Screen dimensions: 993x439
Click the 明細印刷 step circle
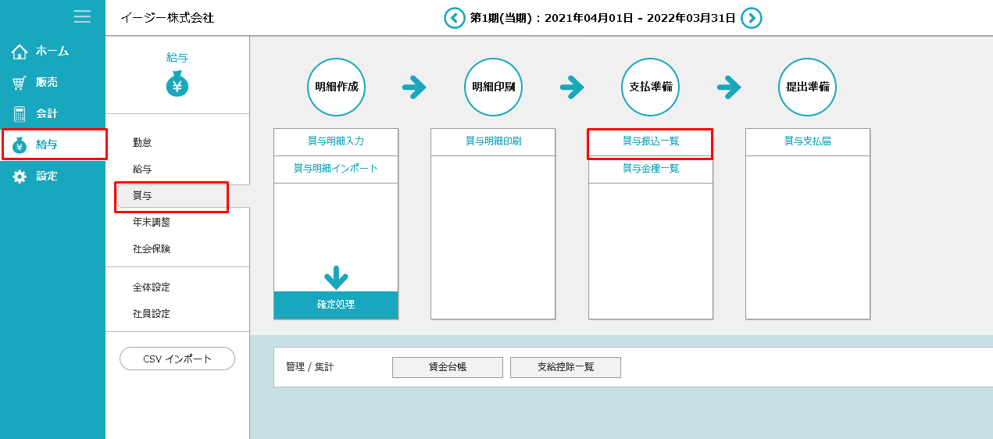point(493,87)
